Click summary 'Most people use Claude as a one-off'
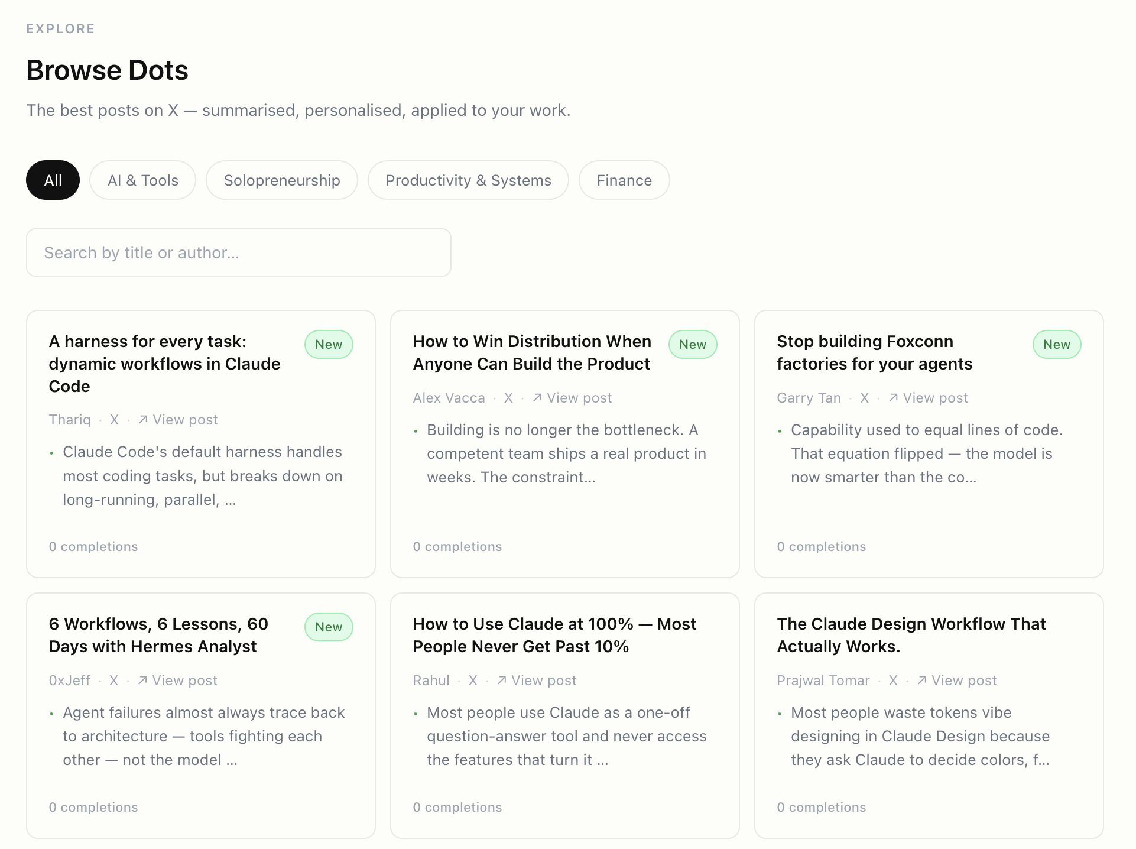1136x849 pixels. point(566,736)
